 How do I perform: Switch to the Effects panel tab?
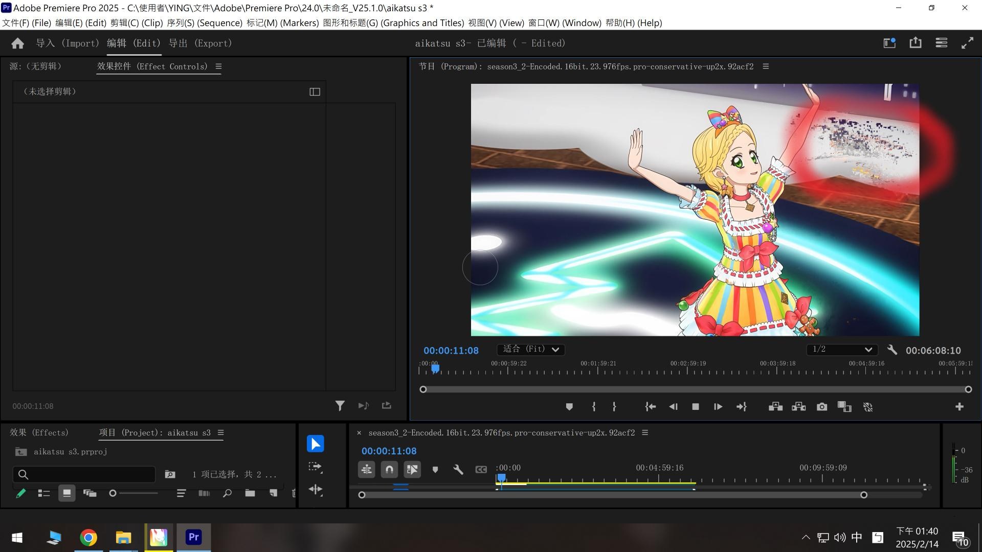(x=39, y=433)
